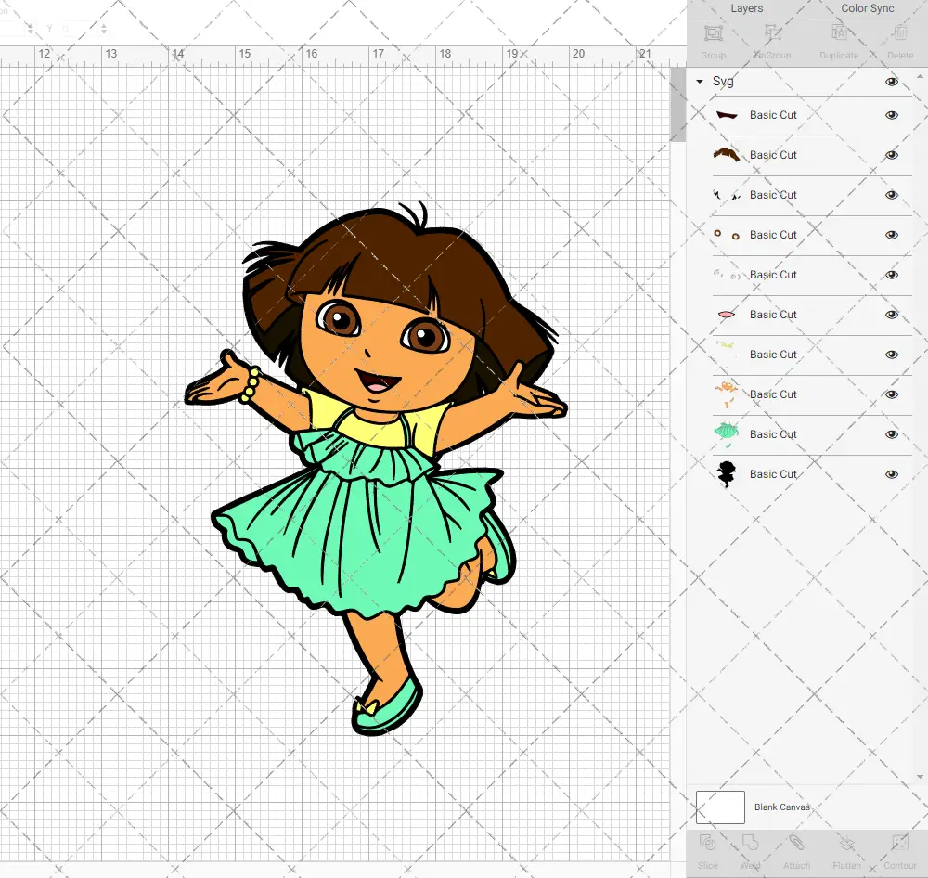Image resolution: width=928 pixels, height=878 pixels.
Task: Select the yellow pieces Basic Cut layer
Action: (x=812, y=355)
